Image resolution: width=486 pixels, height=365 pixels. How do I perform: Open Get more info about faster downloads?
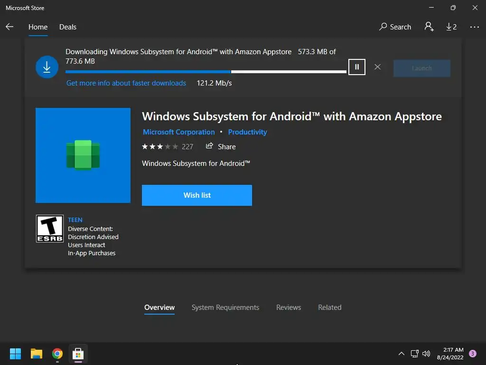click(x=126, y=83)
